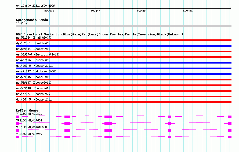Image resolution: width=239 pixels, height=152 pixels.
Task: Select the 15q22.2 band label
Action: click(22, 23)
